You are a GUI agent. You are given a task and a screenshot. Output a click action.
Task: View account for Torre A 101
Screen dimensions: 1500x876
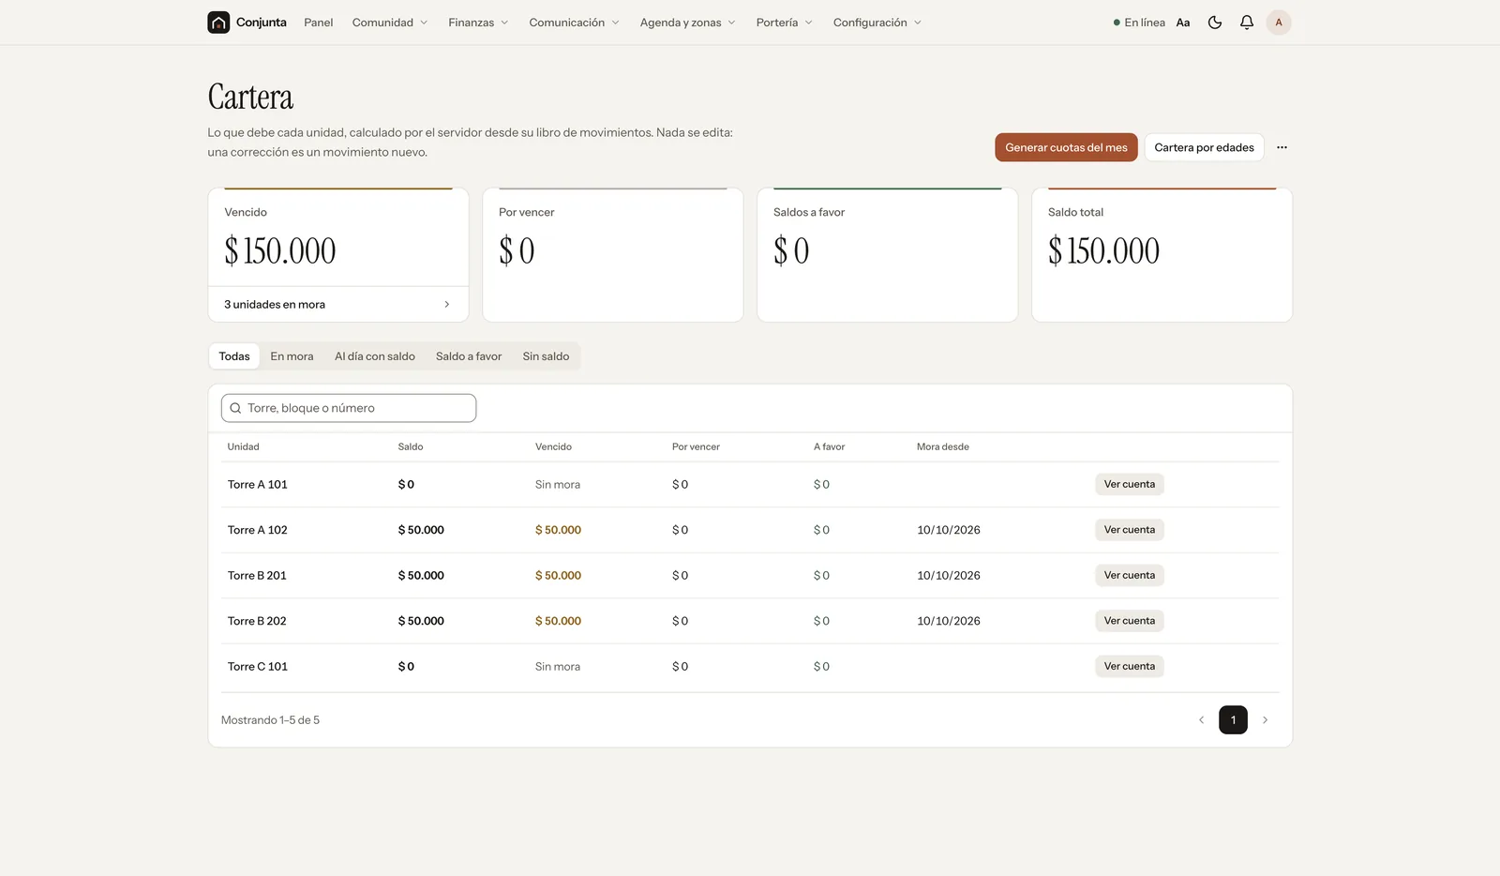coord(1129,485)
